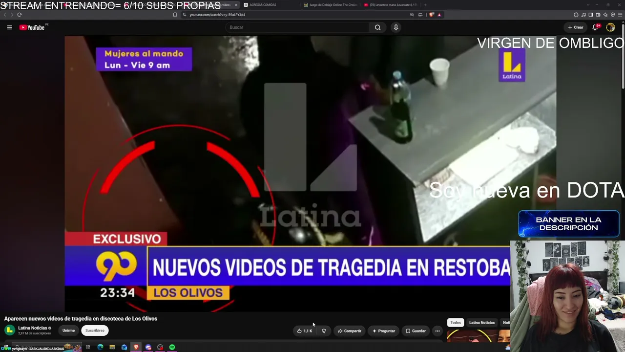Open the Crear menu

(x=576, y=27)
